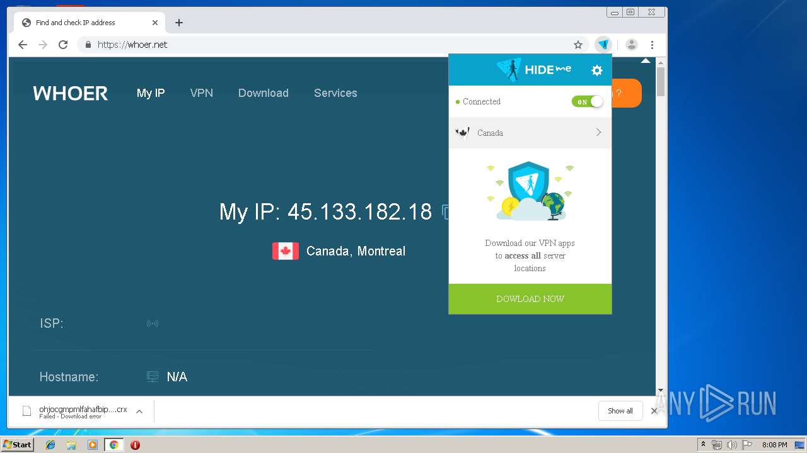This screenshot has width=807, height=453.
Task: Click the Canada flag icon beside Montreal
Action: click(x=286, y=251)
